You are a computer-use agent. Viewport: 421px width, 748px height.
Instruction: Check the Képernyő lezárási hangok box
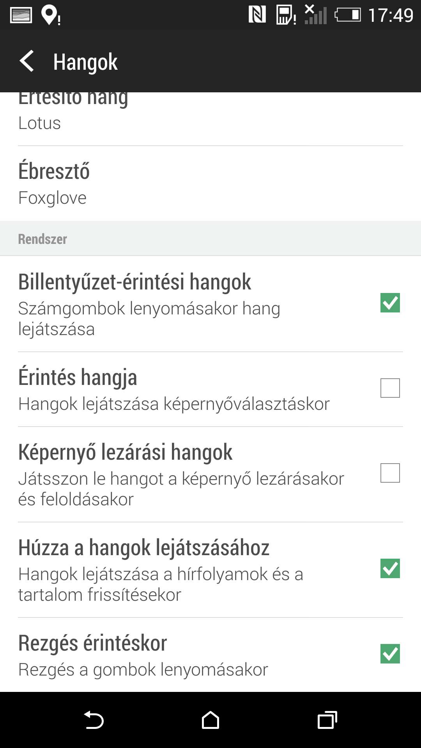tap(390, 473)
